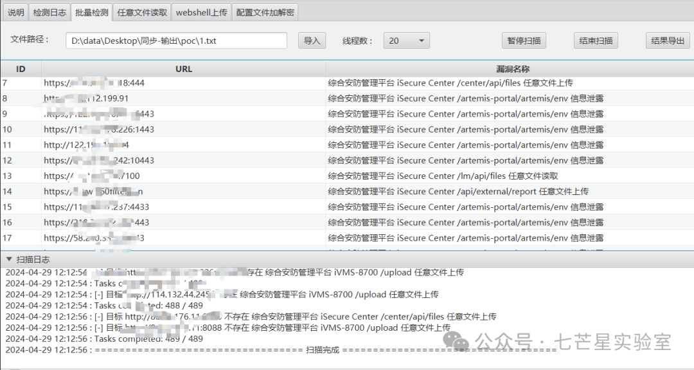The image size is (694, 370).
Task: Click log line Tasks completed: 489 / 489
Action: tap(104, 339)
